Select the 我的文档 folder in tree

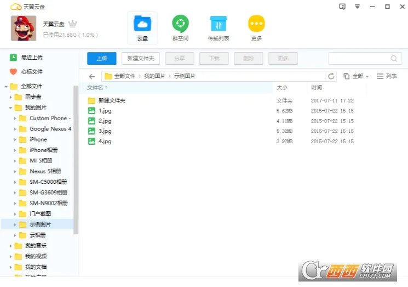click(x=36, y=267)
